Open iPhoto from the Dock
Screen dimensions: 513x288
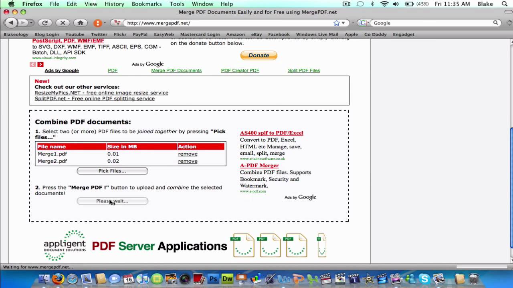(x=171, y=279)
